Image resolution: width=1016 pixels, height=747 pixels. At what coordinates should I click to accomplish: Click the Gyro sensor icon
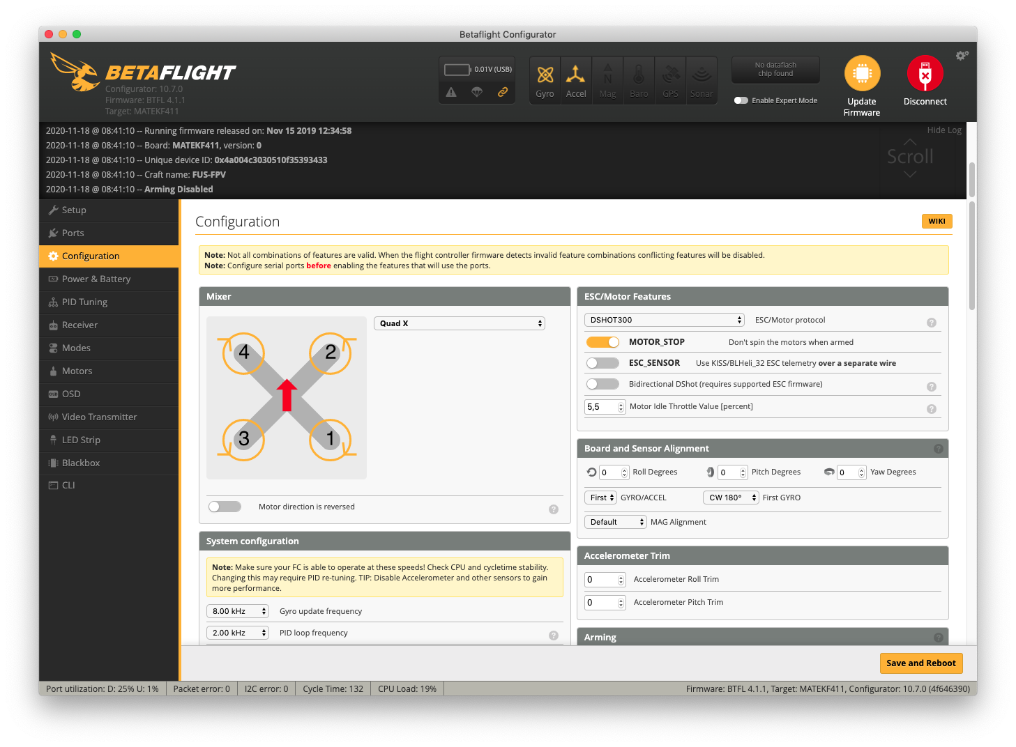click(x=545, y=81)
